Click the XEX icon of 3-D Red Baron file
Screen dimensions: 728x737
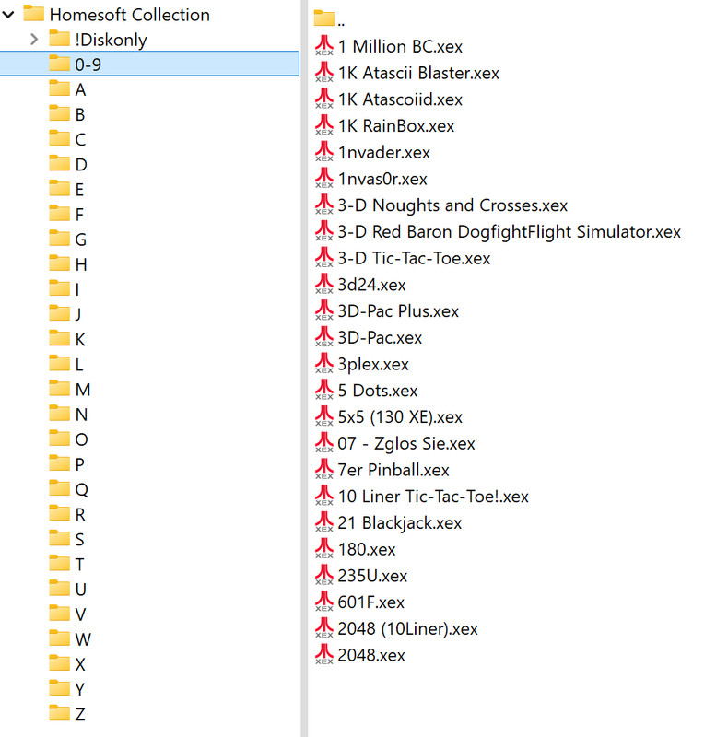point(324,231)
